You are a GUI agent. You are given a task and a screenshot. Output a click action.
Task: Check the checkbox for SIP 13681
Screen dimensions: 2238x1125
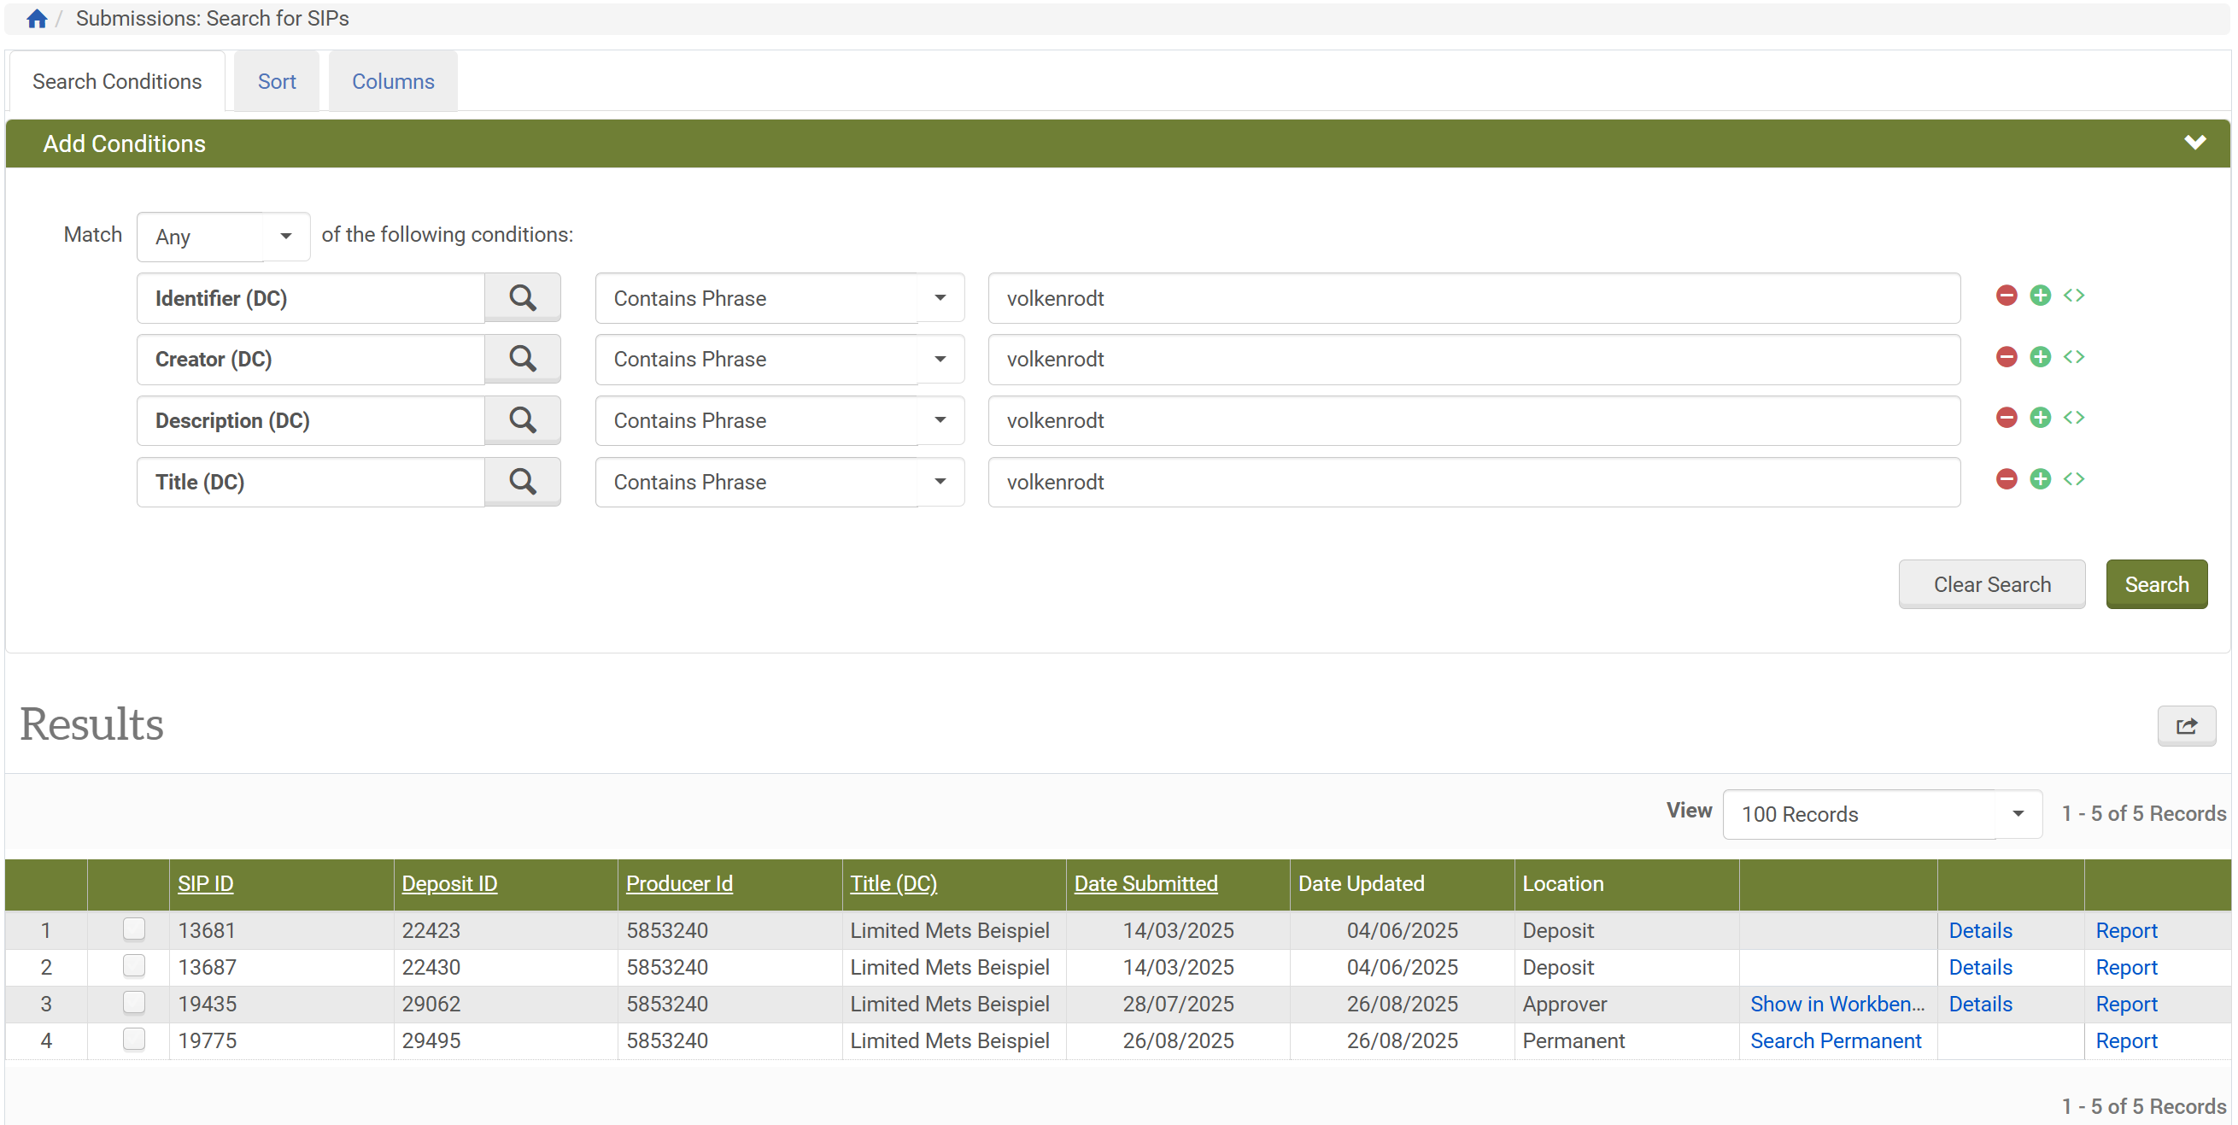(x=133, y=929)
